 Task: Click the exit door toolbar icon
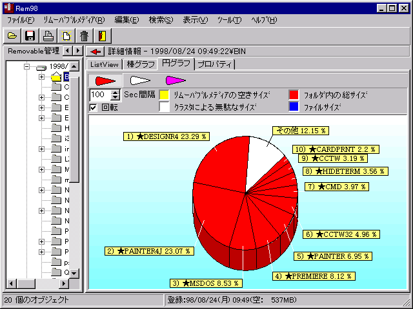point(102,35)
